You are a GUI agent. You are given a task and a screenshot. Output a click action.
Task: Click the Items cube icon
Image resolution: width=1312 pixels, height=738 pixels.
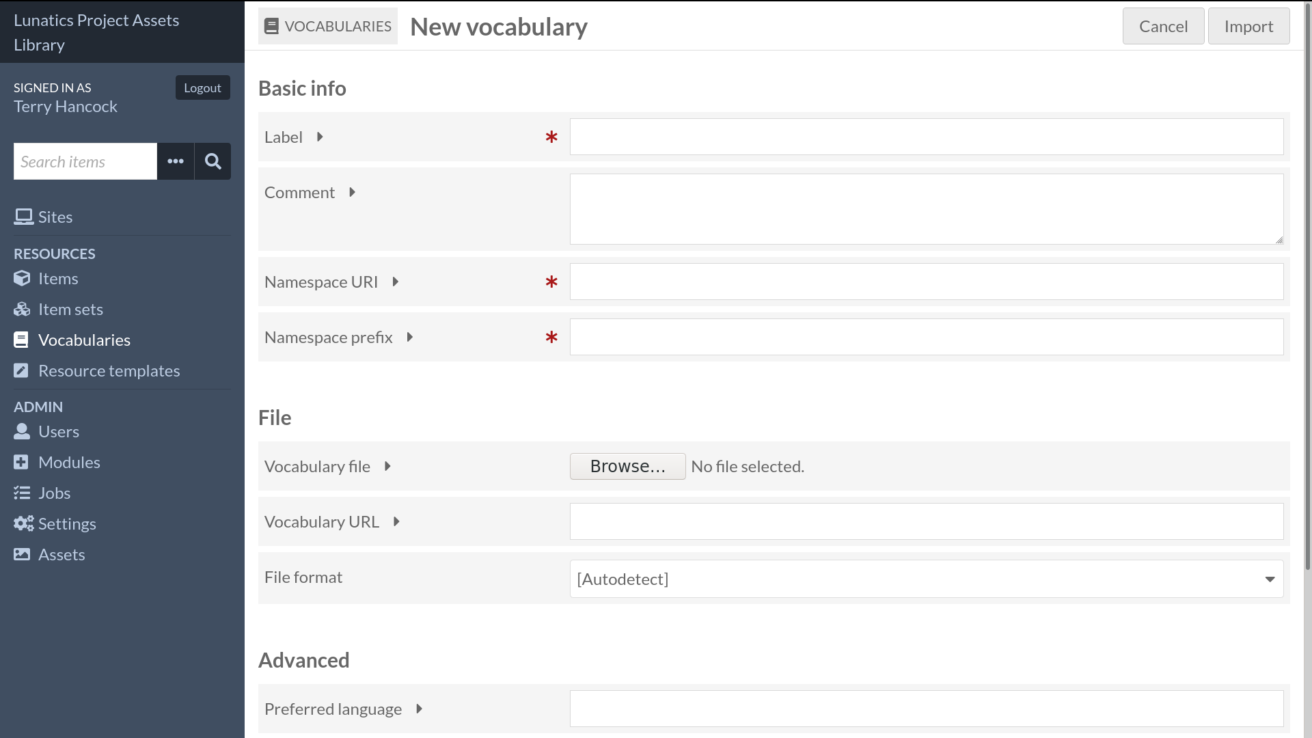pos(22,278)
